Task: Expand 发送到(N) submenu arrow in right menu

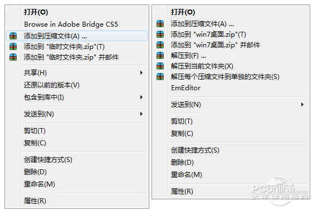Action: [x=302, y=105]
